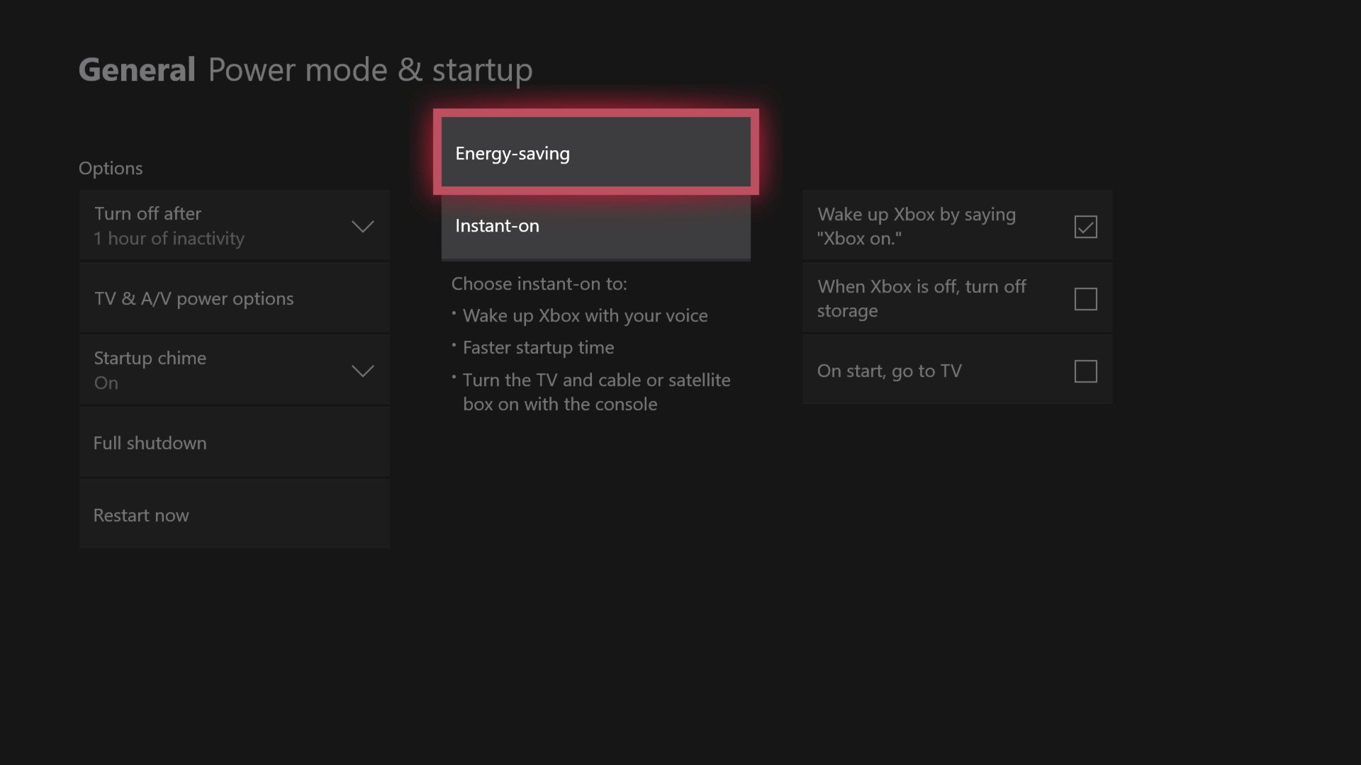Open the Turn off after dropdown

coord(235,226)
